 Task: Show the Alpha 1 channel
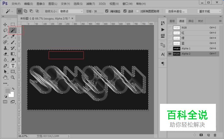(x=170, y=48)
